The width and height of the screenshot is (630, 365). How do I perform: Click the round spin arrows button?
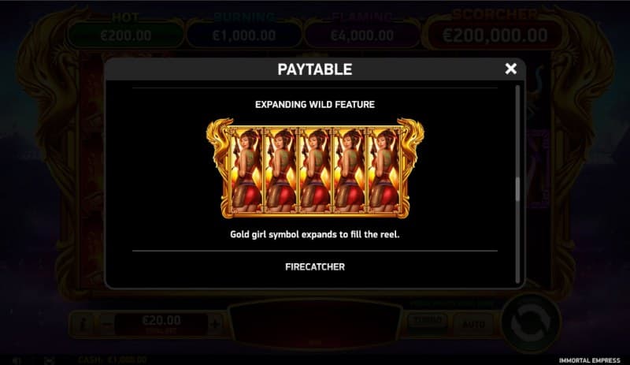coord(530,323)
